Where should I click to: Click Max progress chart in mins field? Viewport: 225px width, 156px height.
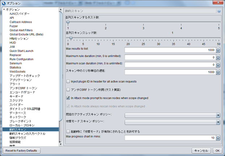[170, 138]
